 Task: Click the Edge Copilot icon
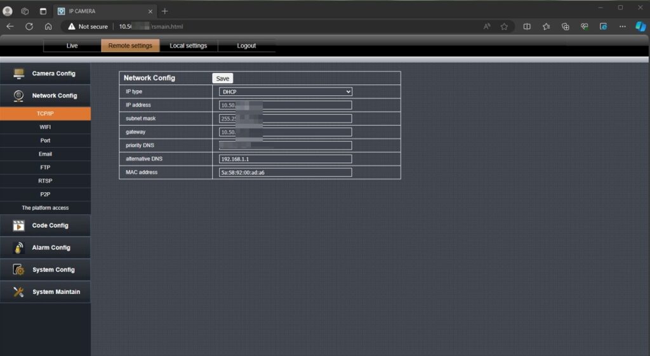(x=640, y=27)
